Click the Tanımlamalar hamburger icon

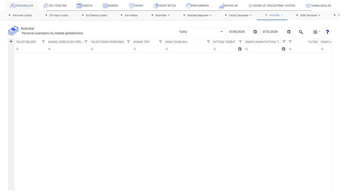click(x=308, y=6)
